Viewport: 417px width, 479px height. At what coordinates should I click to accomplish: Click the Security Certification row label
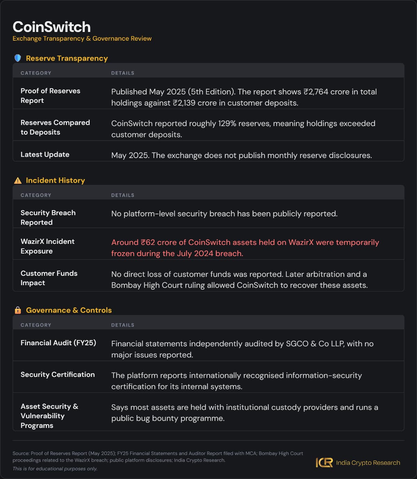58,374
